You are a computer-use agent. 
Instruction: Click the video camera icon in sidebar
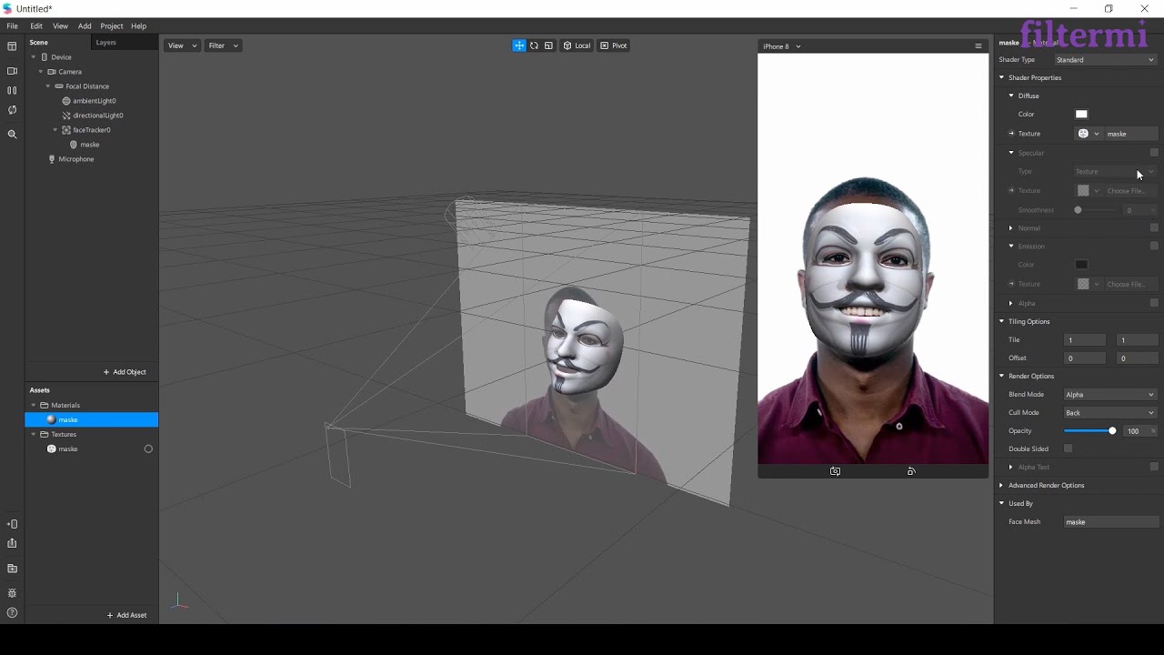(x=12, y=71)
